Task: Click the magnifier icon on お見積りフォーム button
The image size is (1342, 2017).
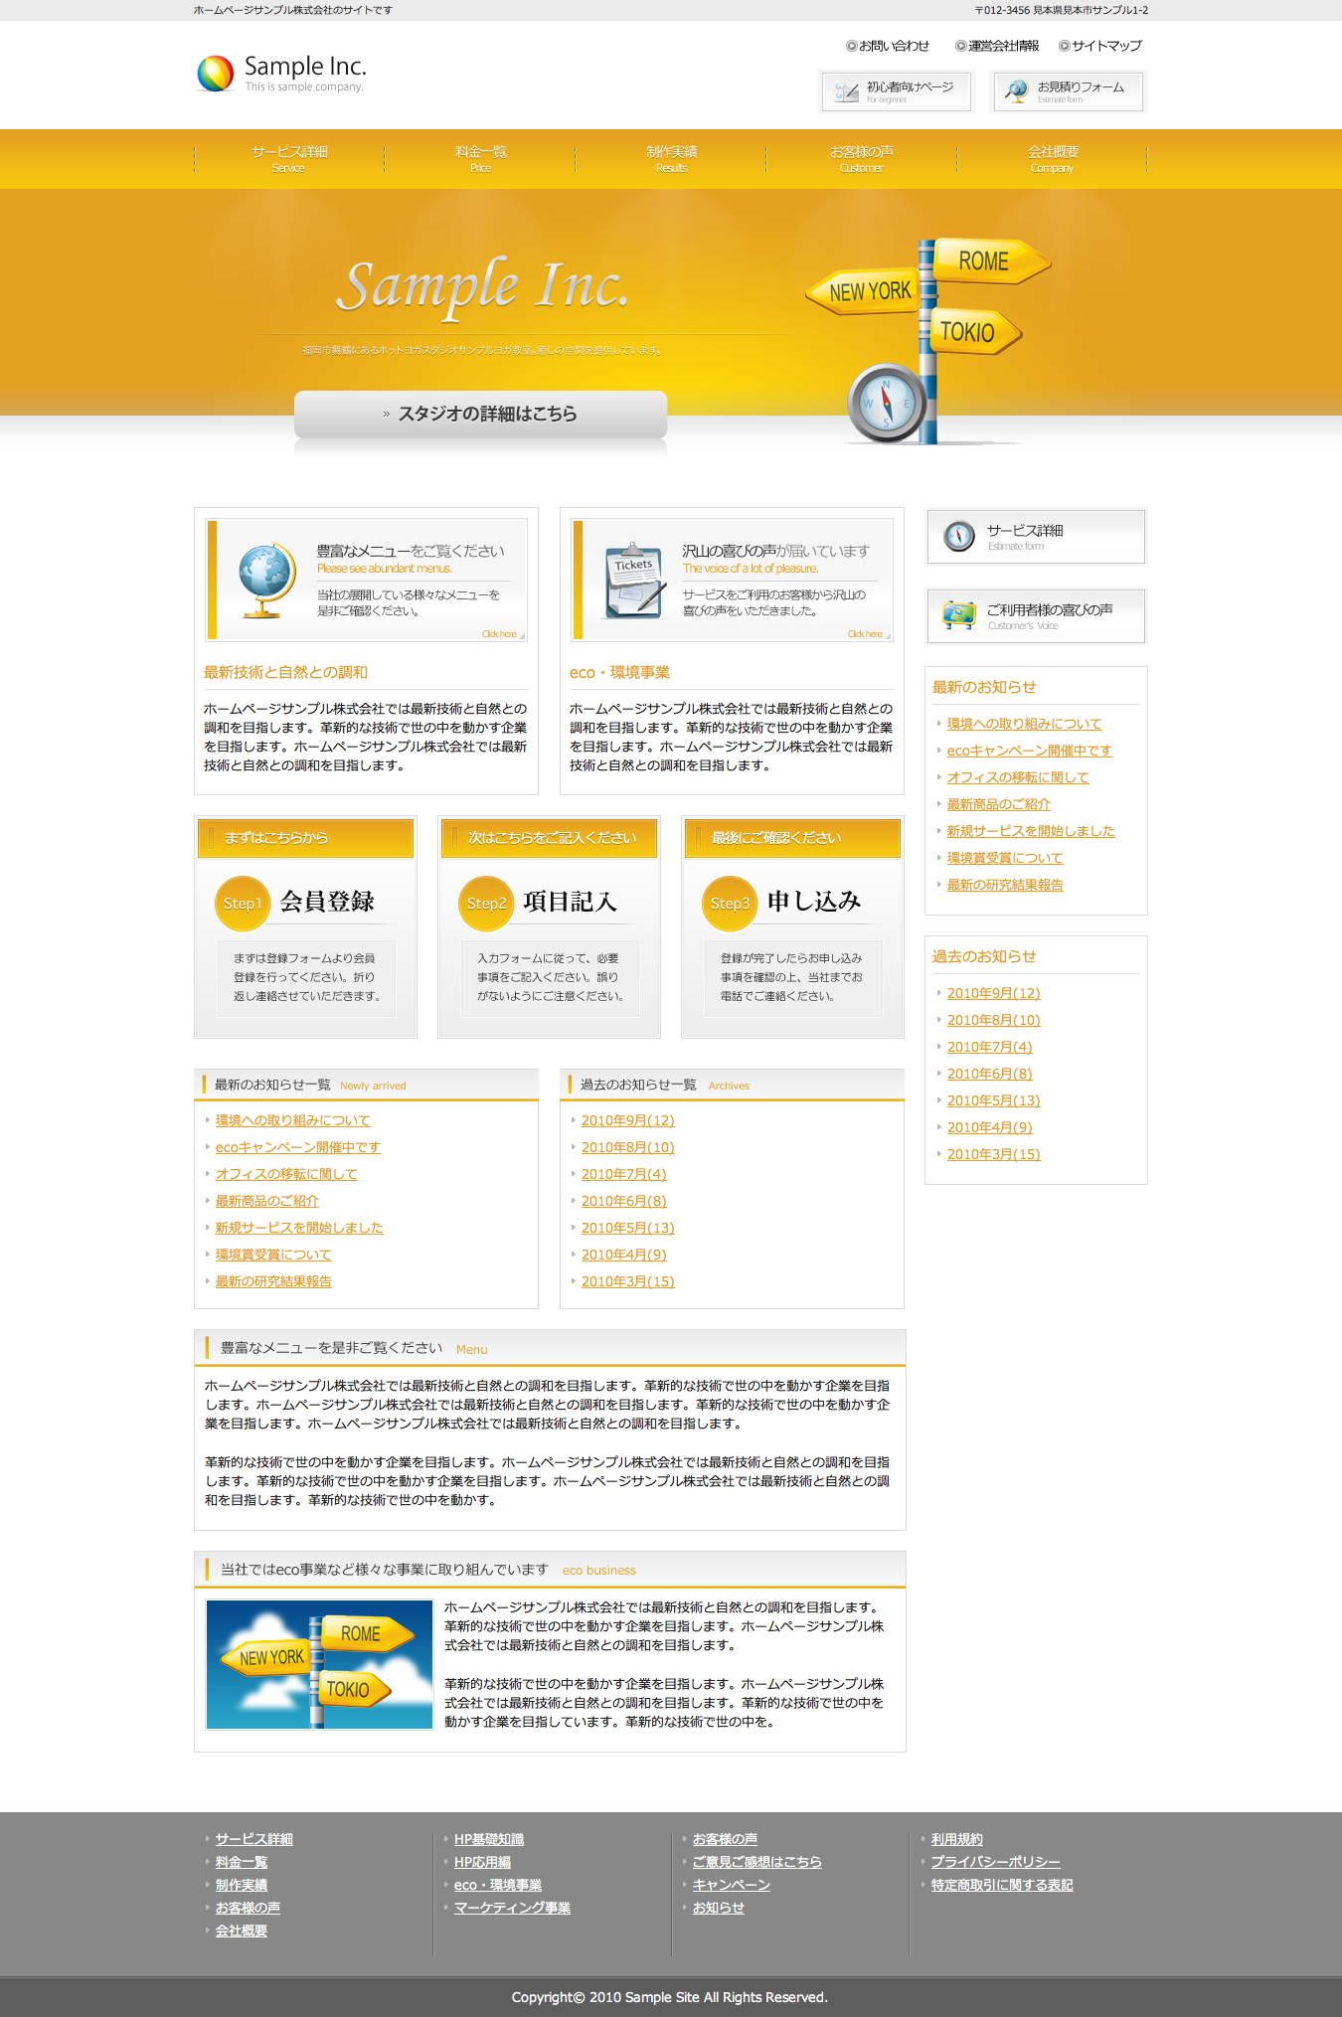Action: point(1016,91)
